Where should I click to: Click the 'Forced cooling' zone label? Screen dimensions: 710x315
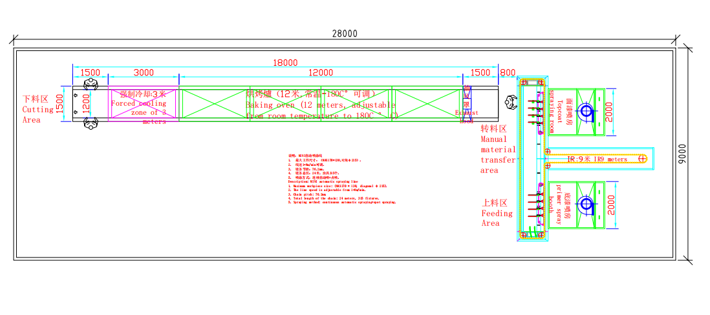tap(140, 108)
